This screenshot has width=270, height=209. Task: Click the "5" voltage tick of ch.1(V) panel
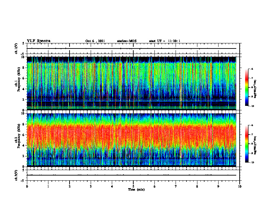(24, 44)
